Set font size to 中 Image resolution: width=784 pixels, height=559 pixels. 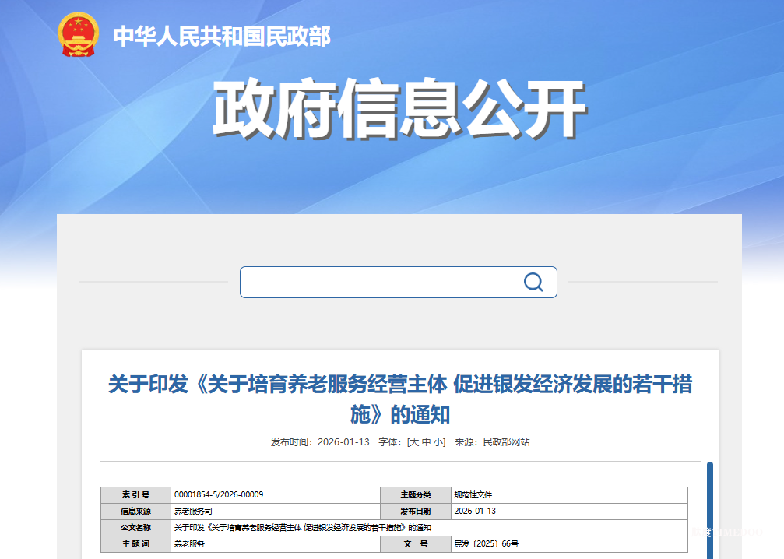tap(427, 442)
